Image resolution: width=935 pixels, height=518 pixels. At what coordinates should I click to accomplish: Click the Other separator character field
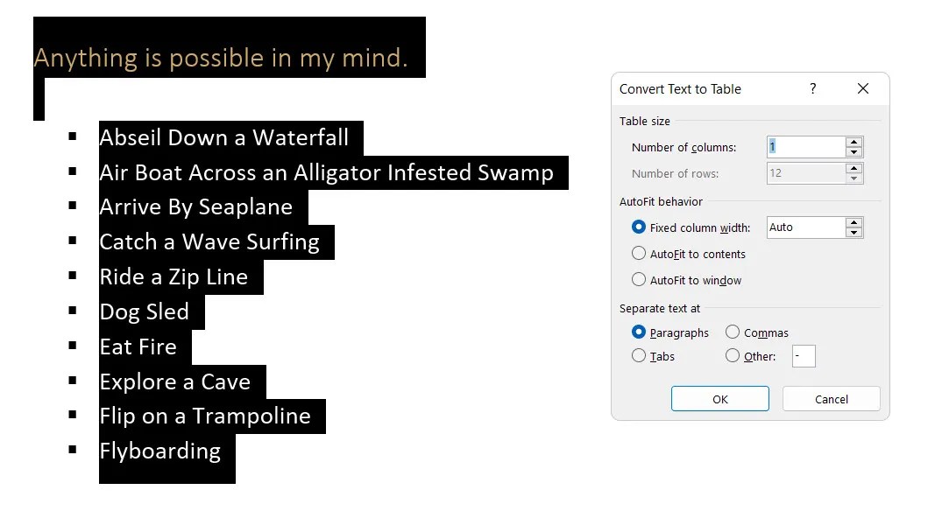(x=804, y=356)
